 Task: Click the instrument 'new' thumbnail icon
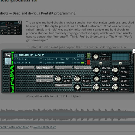(x=8, y=61)
